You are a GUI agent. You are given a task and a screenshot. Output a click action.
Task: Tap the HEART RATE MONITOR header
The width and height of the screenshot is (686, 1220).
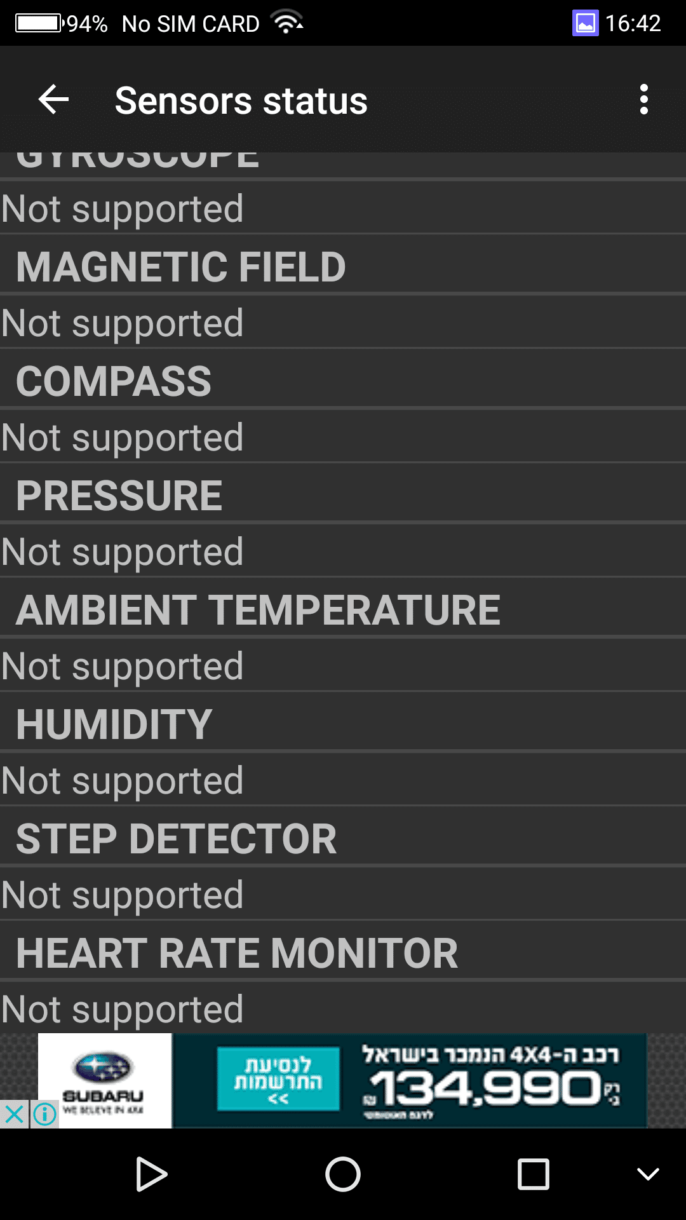237,953
